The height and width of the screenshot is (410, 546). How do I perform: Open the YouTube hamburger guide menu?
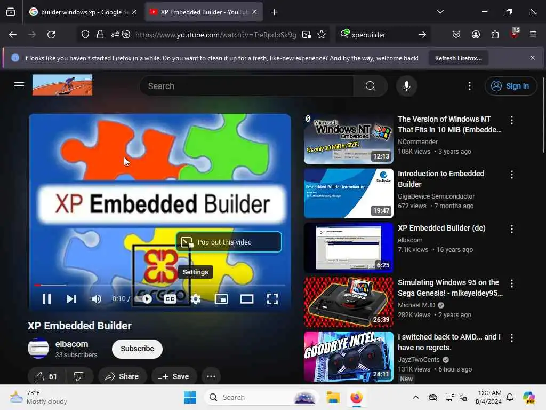coord(19,86)
